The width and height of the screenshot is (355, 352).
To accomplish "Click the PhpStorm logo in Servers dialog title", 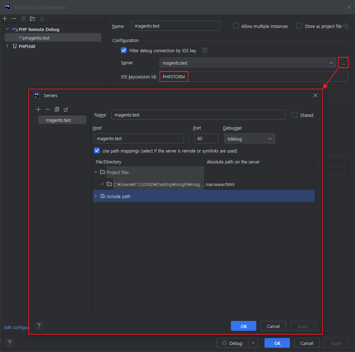I will (x=37, y=95).
